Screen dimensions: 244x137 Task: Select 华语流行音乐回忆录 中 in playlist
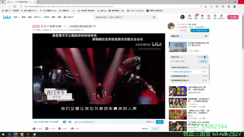click(189, 72)
